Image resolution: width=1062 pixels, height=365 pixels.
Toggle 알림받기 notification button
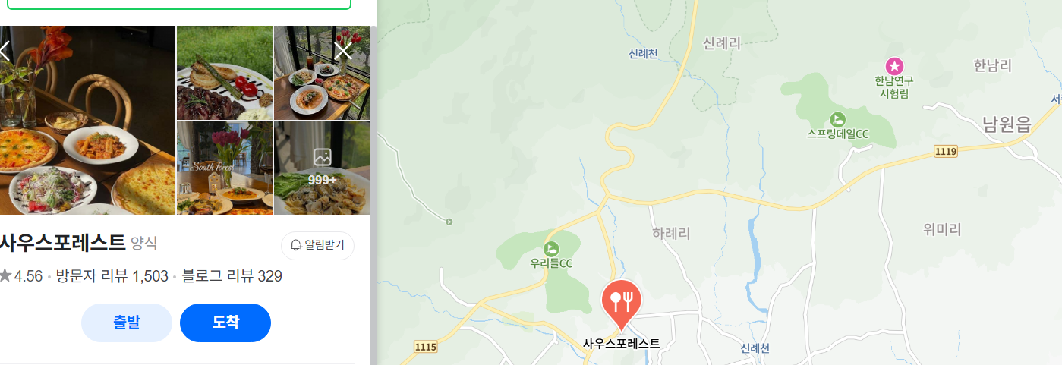317,245
